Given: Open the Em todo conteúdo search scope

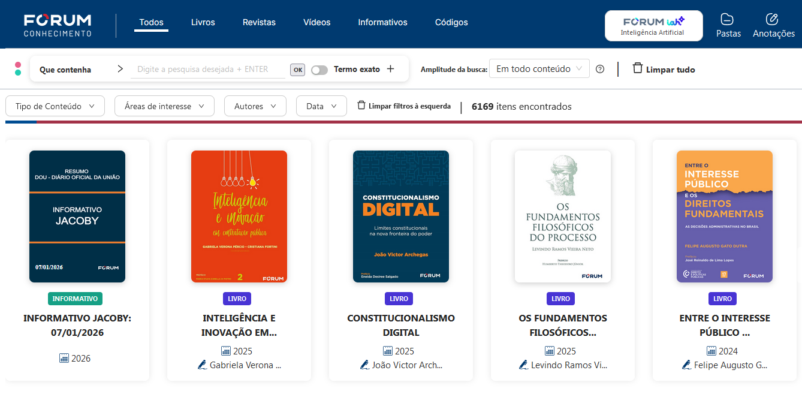Looking at the screenshot, I should coord(539,69).
